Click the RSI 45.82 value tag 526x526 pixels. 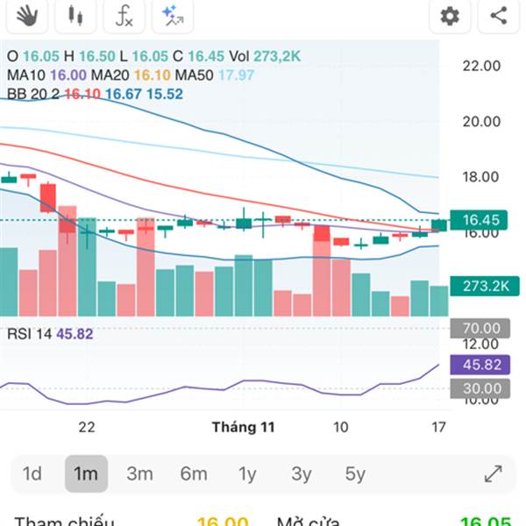480,364
